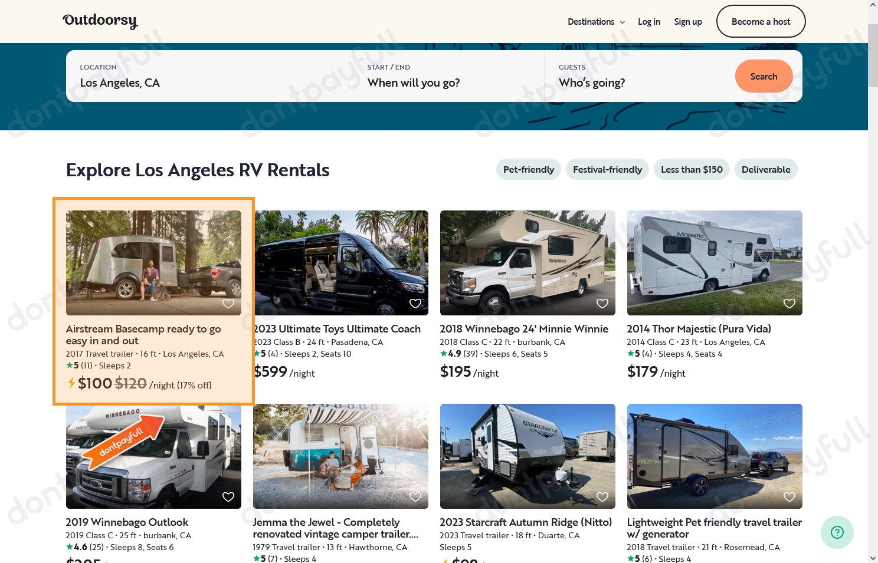Click the Location field Los Angeles, CA
The width and height of the screenshot is (878, 563).
209,76
